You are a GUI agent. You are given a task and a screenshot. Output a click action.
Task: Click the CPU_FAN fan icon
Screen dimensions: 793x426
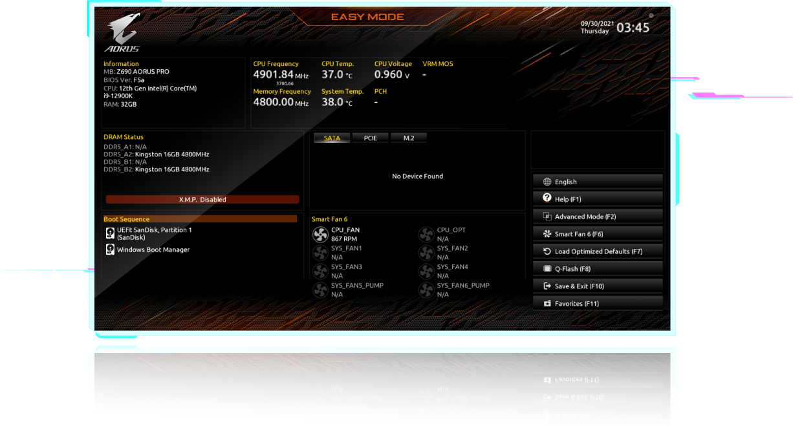(x=320, y=235)
